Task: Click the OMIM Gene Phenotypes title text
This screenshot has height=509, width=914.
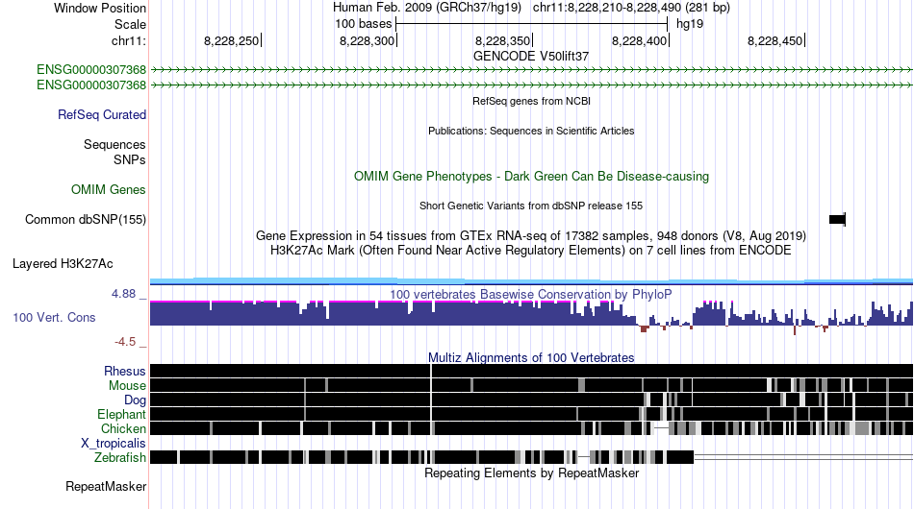Action: [532, 177]
